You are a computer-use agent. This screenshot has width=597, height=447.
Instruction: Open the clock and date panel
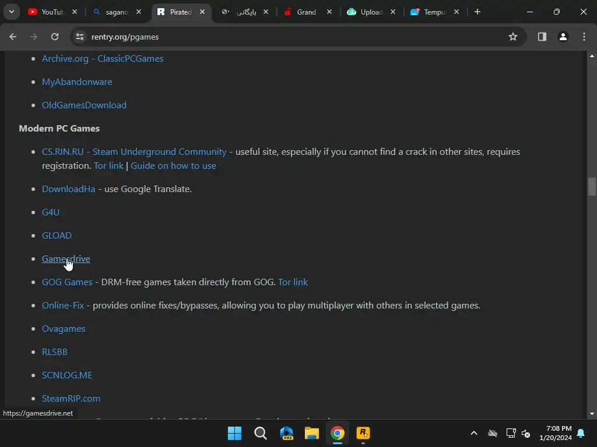coord(556,433)
